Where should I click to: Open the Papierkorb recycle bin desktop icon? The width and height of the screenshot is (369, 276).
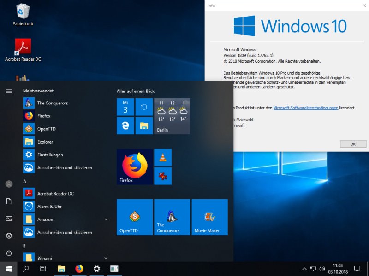point(23,15)
